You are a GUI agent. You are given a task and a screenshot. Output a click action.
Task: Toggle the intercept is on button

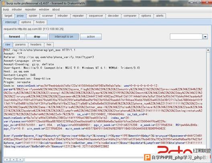(x=64, y=37)
